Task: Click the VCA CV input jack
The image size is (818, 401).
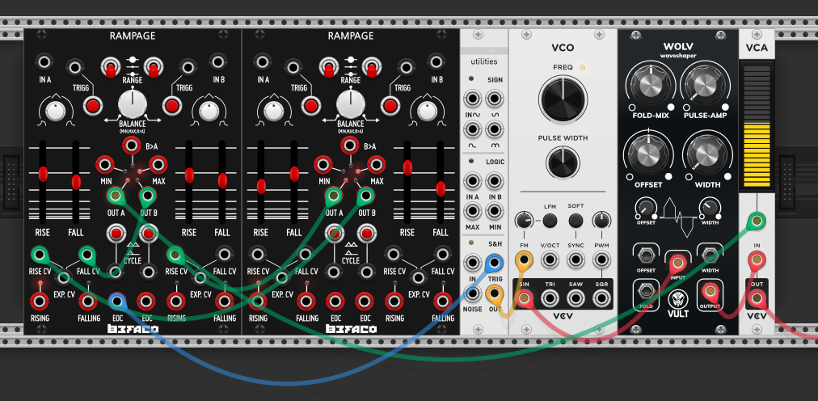Action: pos(757,221)
